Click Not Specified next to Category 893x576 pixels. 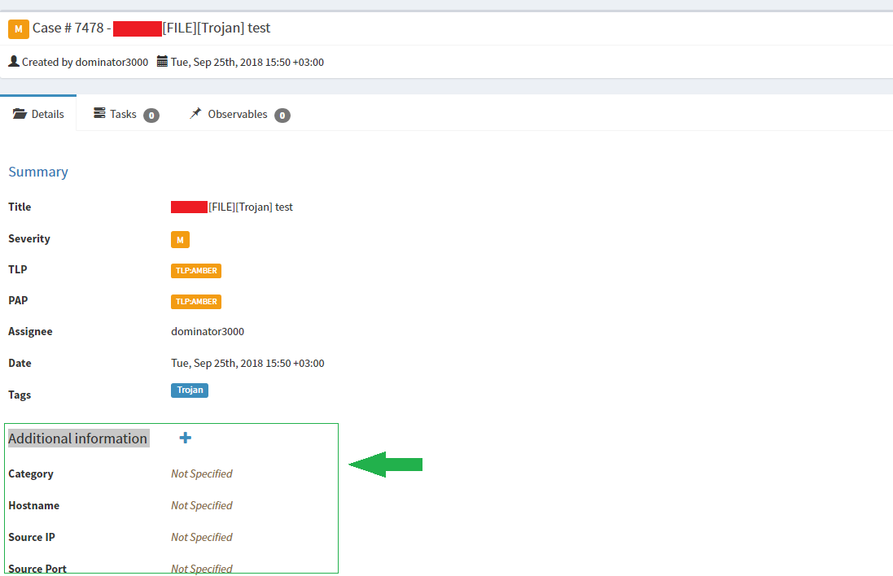[201, 473]
